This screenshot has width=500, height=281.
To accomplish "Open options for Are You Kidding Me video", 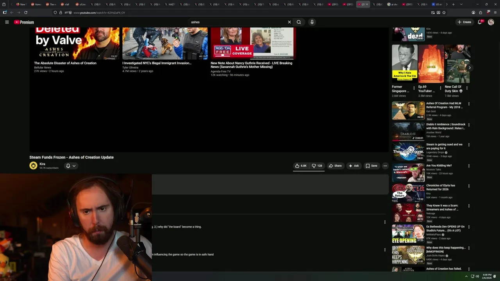I will coord(469,166).
